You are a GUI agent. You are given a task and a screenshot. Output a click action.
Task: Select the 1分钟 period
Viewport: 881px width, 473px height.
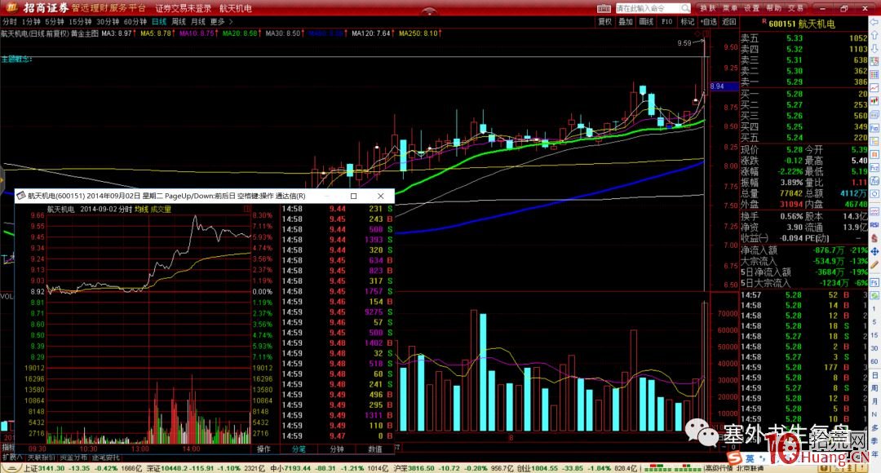coord(31,22)
